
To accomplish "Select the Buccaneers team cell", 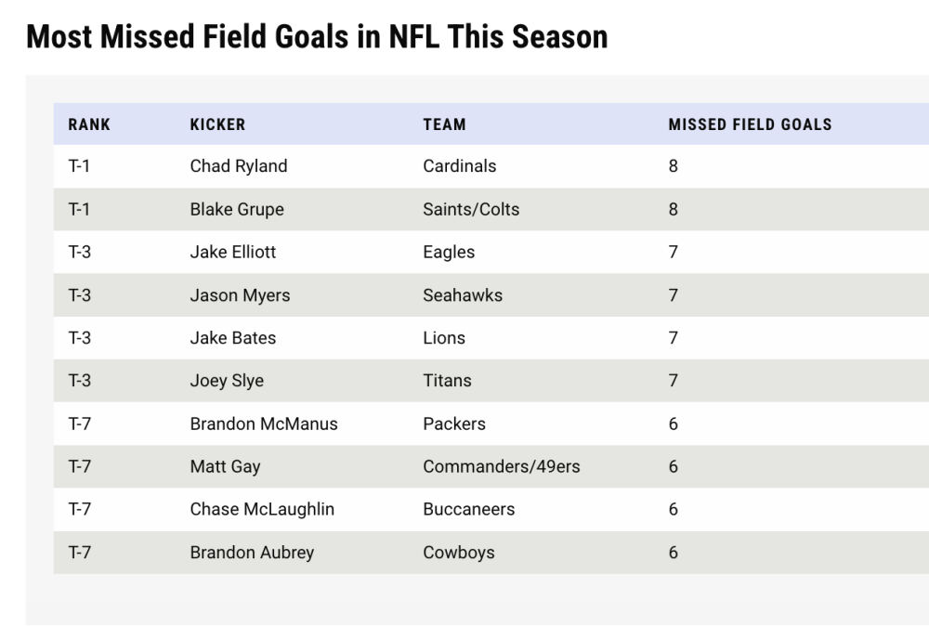I will tap(468, 510).
